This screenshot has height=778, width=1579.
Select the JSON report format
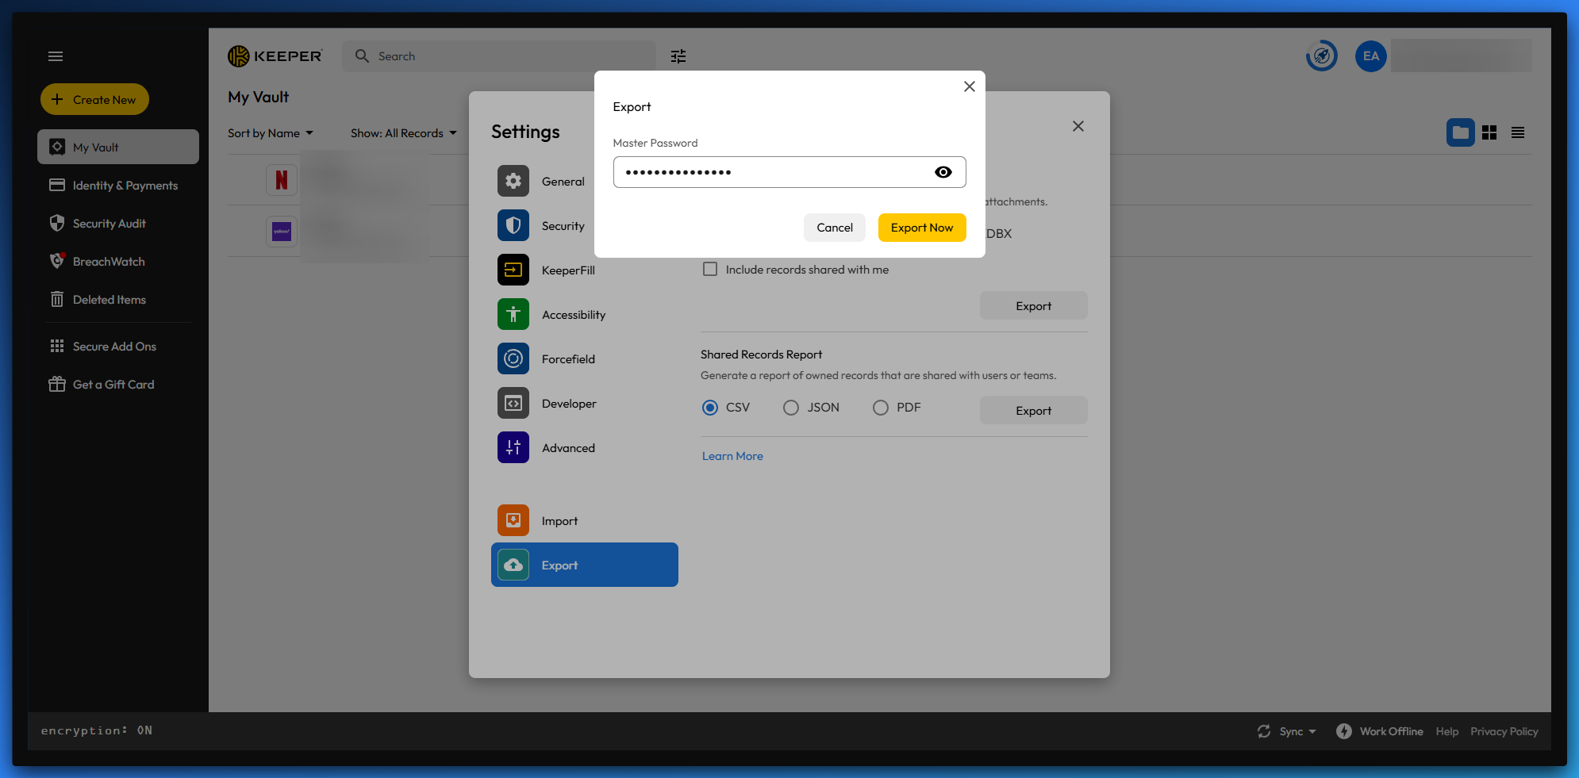791,408
